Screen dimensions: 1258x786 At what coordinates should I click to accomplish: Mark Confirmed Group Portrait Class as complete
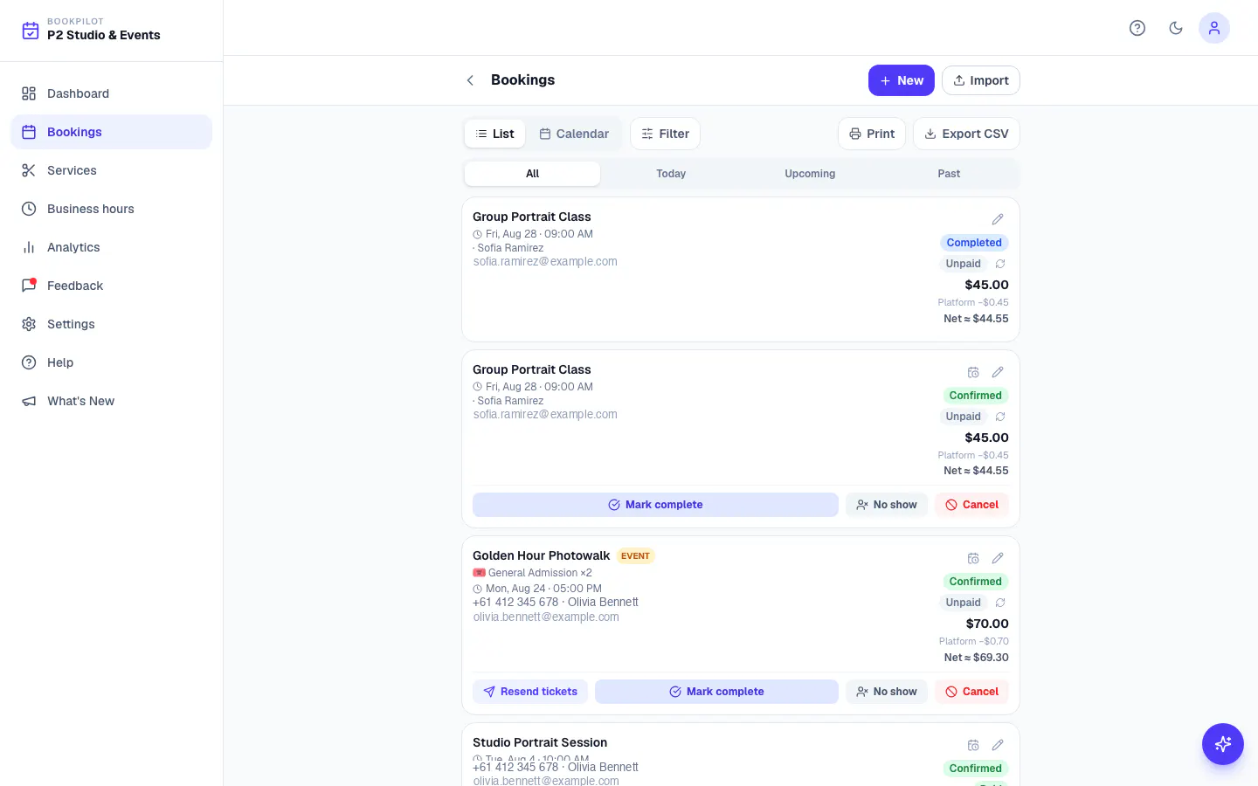pos(655,505)
